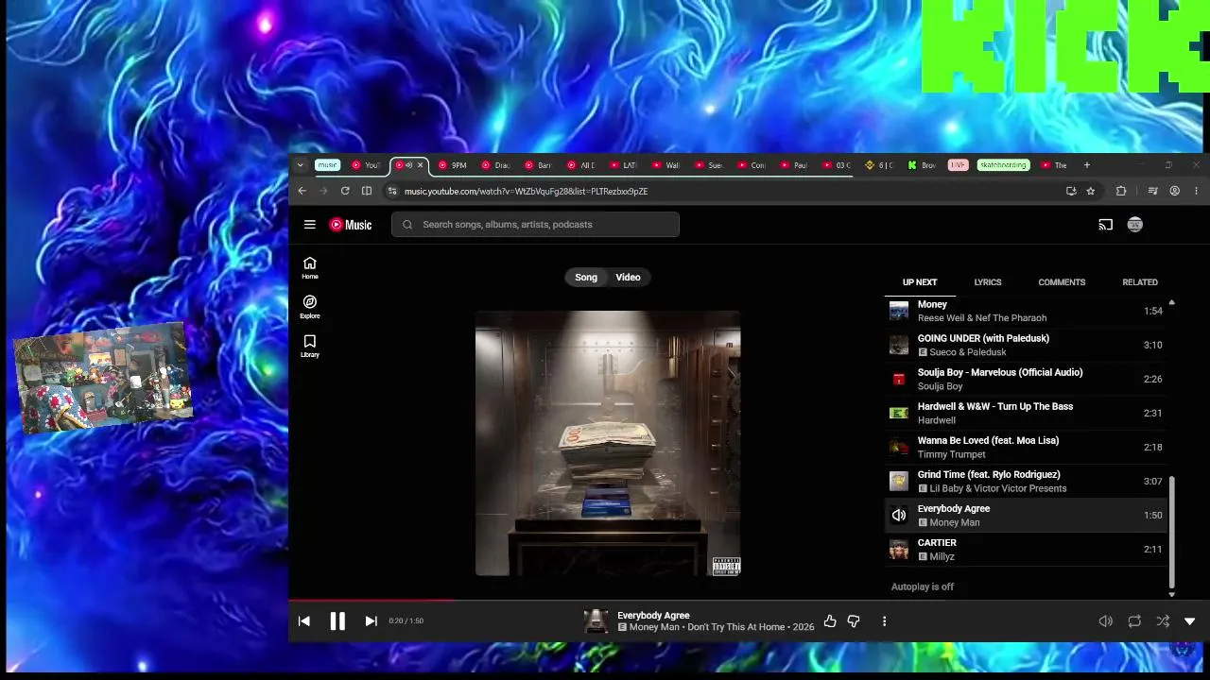Open Home in the left sidebar
Screen dimensions: 1210x680
coord(310,268)
